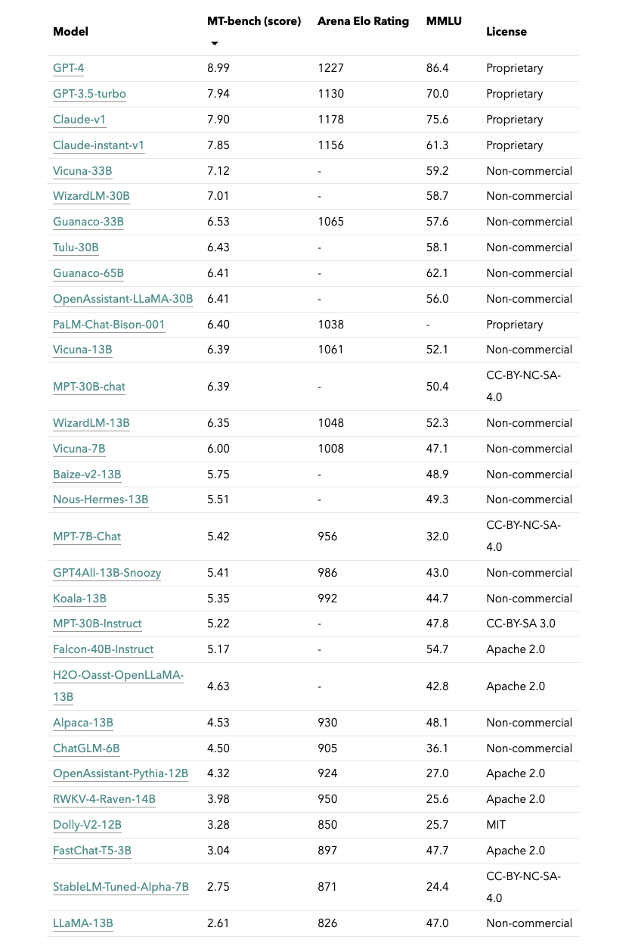Open the LLaMA-13B model link
Screen dimensions: 632x949
tap(83, 923)
